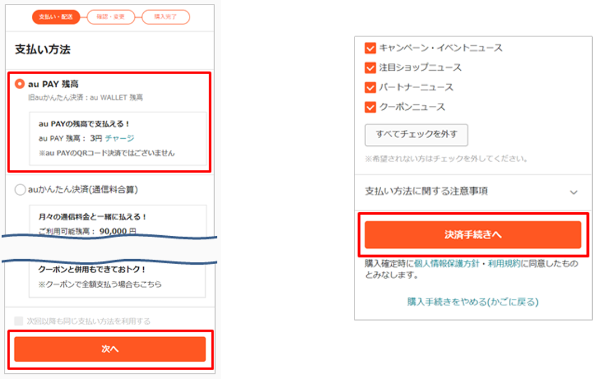Open 個人情報保護方針 link

coord(446,263)
